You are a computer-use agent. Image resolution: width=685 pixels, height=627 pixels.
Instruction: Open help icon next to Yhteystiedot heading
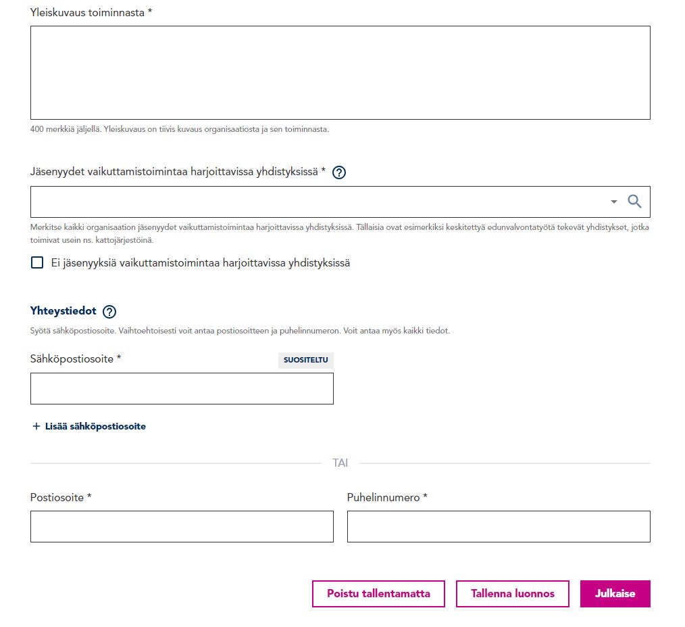click(x=109, y=312)
